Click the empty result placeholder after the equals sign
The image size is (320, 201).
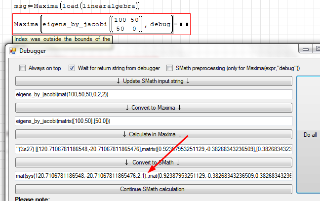pos(185,24)
